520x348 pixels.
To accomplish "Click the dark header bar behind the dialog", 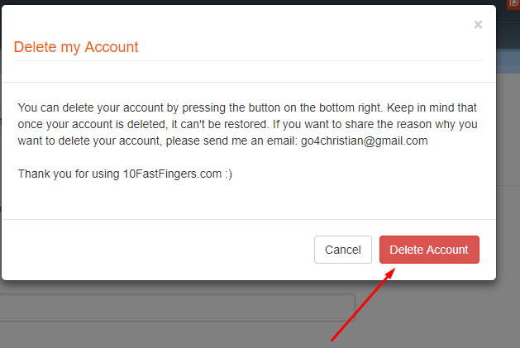I will (508, 35).
